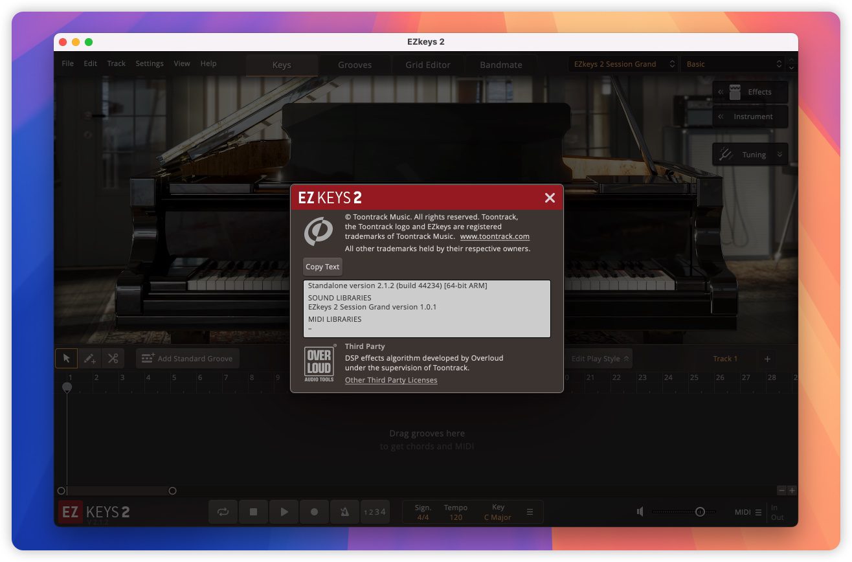Toggle the metronome click
The height and width of the screenshot is (562, 852).
[344, 511]
